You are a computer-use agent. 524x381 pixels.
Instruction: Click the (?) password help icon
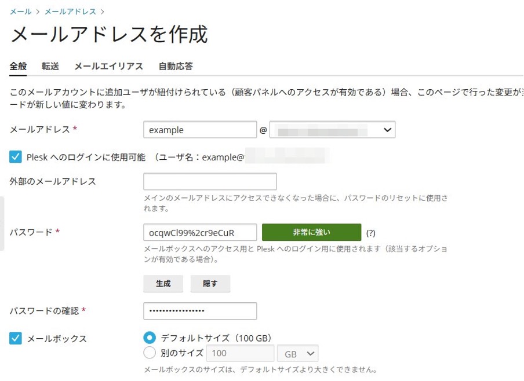pos(371,233)
